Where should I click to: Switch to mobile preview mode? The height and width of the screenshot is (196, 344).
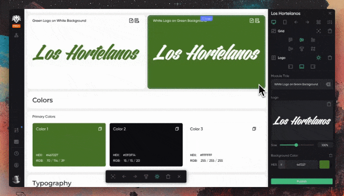[x=285, y=22]
